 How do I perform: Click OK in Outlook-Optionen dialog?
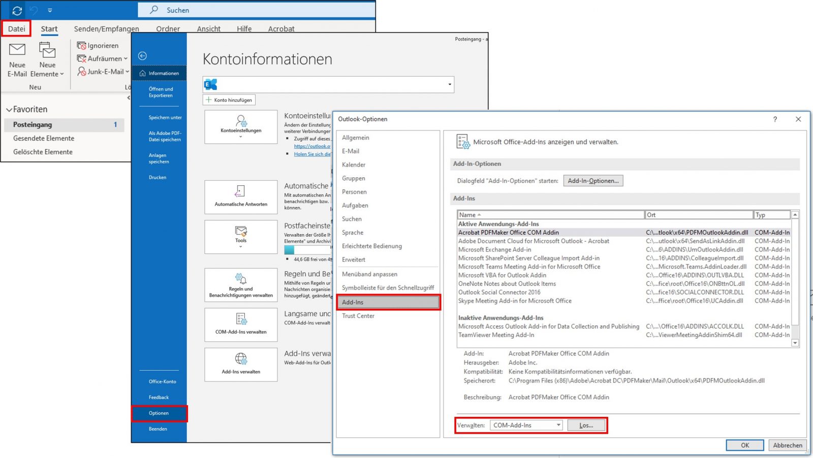(x=745, y=445)
